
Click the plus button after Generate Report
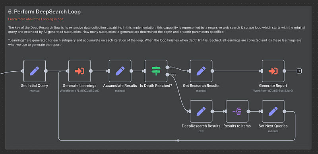[x=299, y=71]
